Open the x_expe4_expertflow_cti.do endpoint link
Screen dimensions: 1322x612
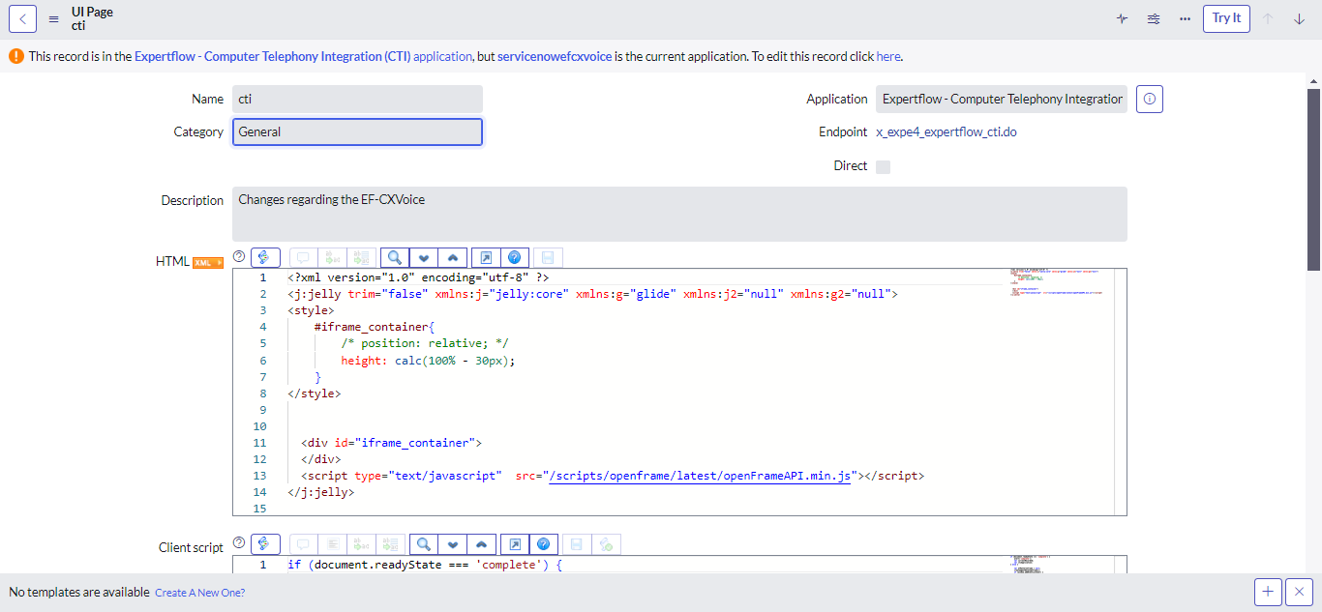point(946,132)
